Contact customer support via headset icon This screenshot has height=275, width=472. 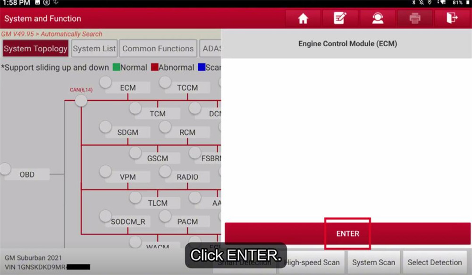[x=378, y=18]
